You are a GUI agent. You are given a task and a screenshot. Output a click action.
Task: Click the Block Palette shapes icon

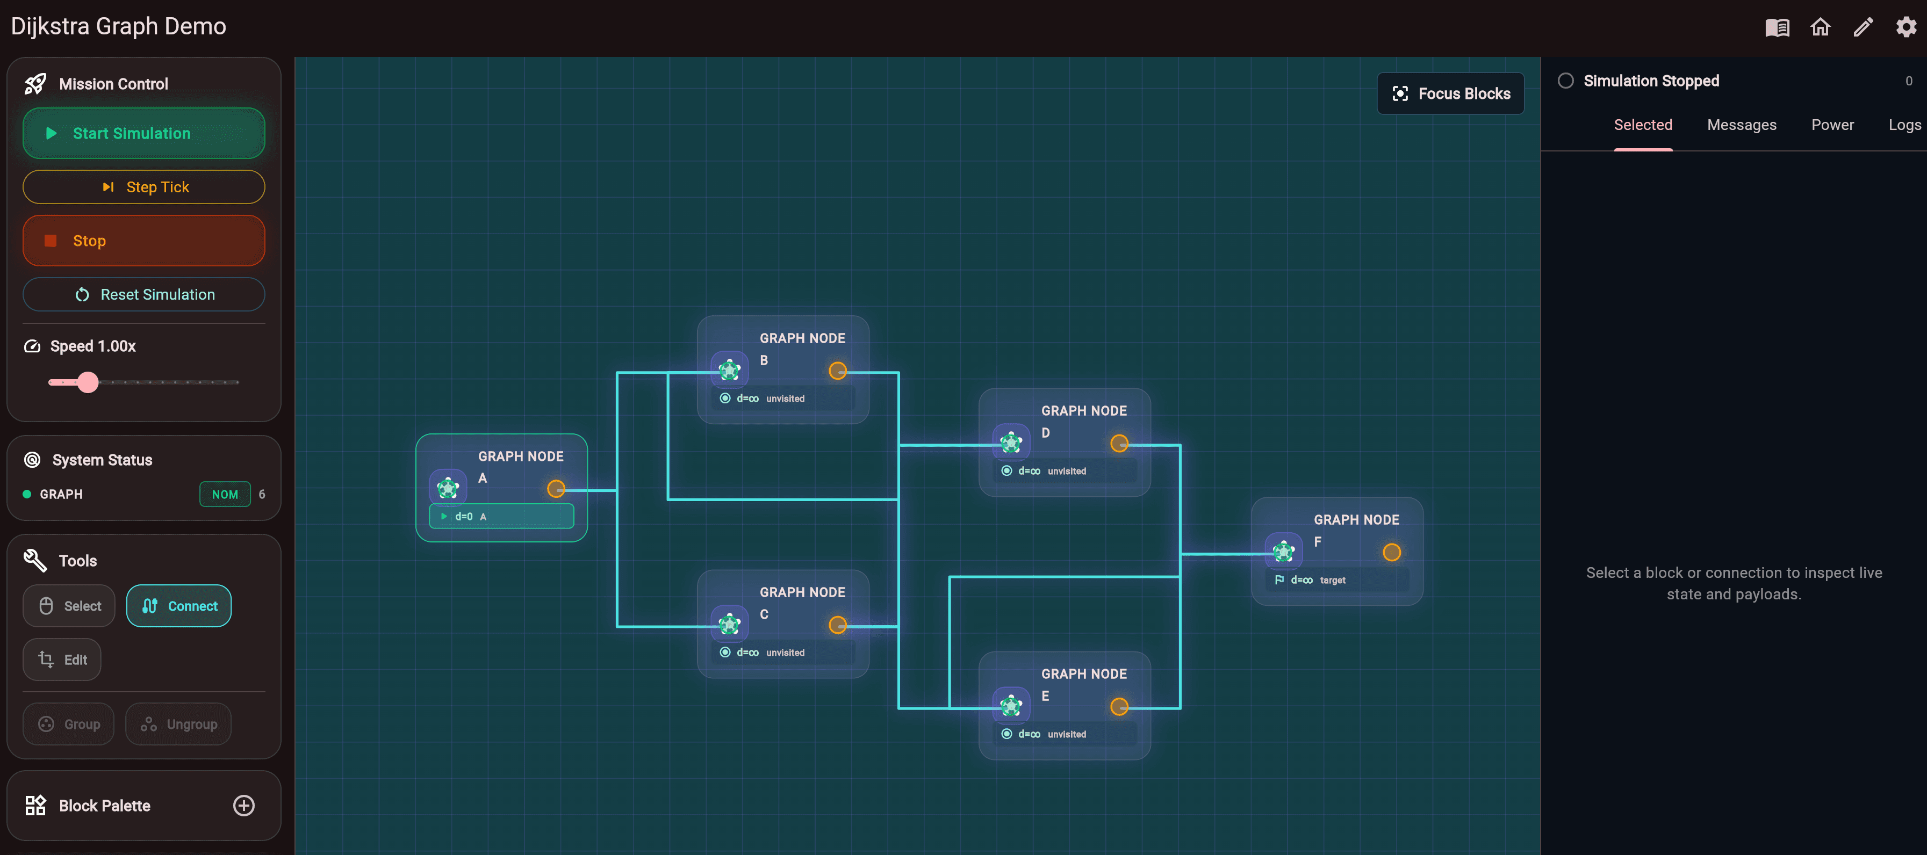[x=35, y=806]
